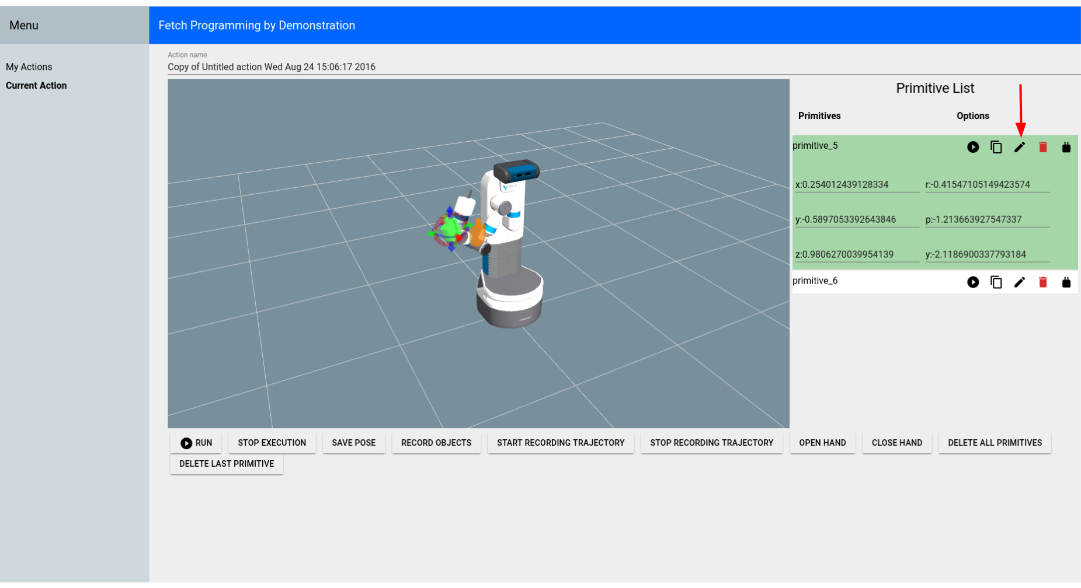Open My Actions in the sidebar
Viewport: 1081px width, 588px height.
29,67
